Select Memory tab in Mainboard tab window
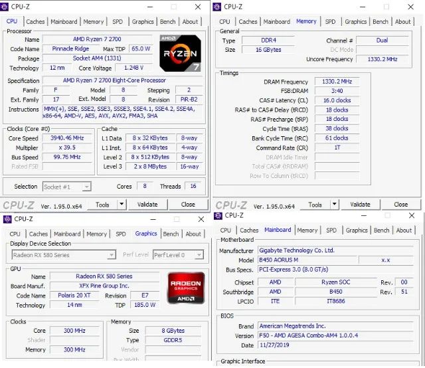 (x=307, y=230)
